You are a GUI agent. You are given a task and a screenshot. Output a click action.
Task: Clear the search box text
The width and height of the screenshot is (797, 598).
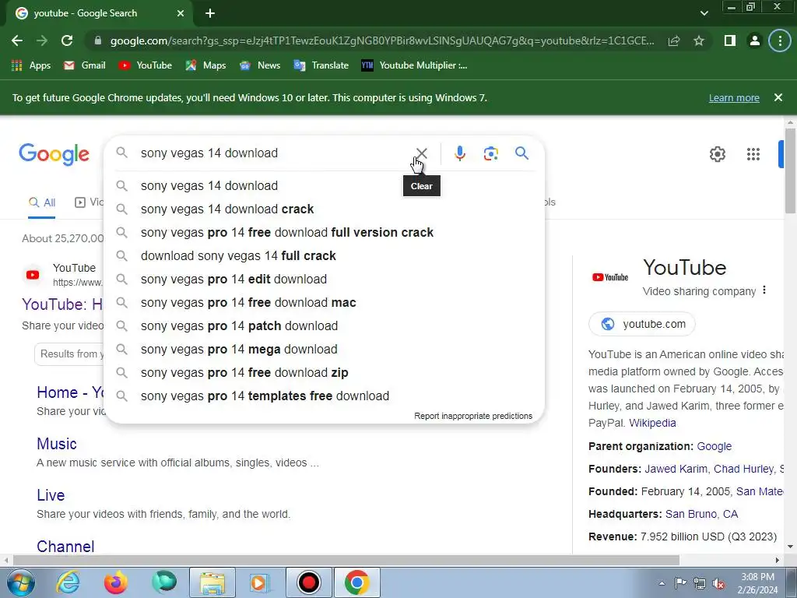(421, 153)
